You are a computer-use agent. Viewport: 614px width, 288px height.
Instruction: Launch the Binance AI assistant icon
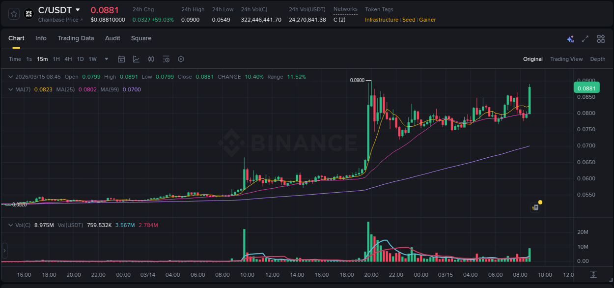[570, 38]
